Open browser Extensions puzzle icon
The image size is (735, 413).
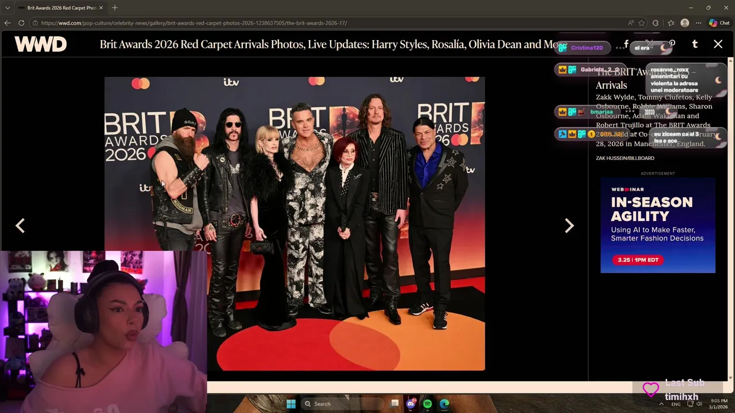(656, 23)
